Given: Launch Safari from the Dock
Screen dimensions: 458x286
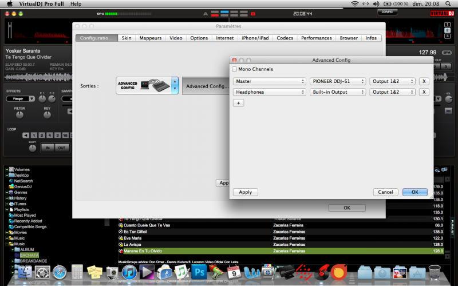Looking at the screenshot, I should point(60,273).
